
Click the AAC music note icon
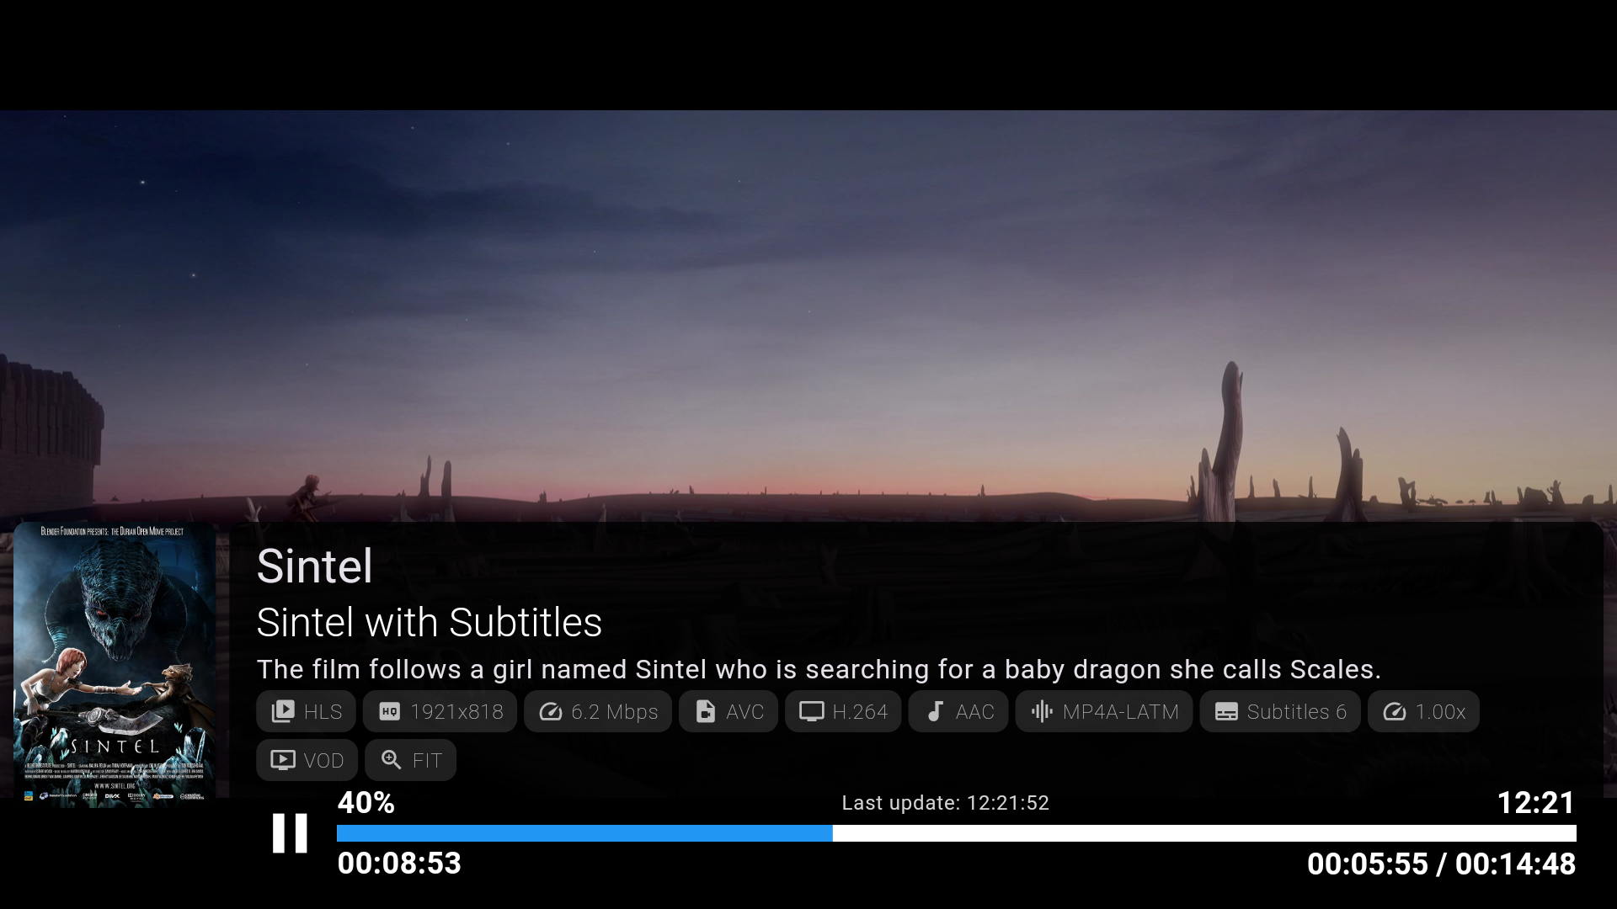[935, 711]
